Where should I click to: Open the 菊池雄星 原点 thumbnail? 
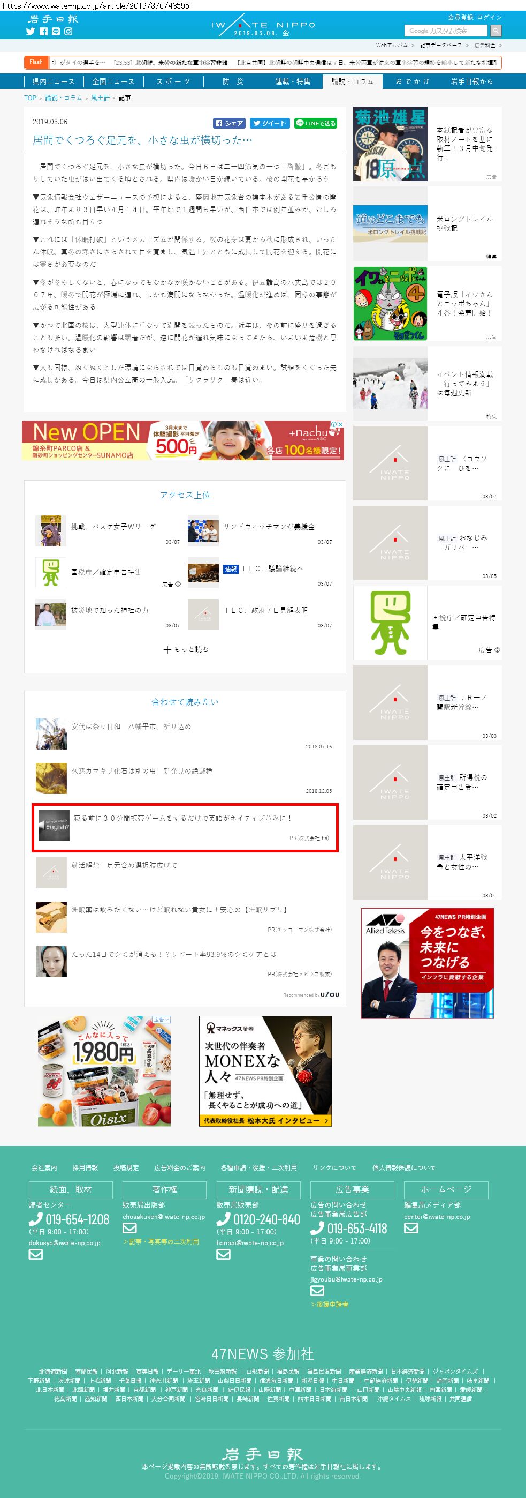pos(390,144)
